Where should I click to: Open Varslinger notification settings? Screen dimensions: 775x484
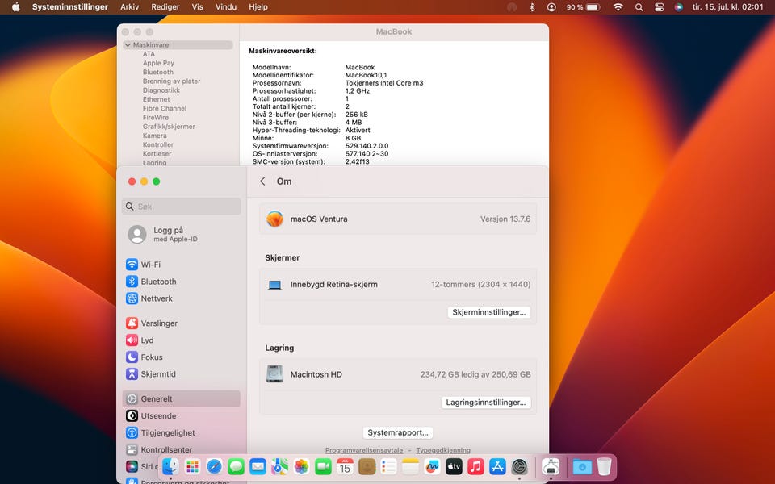point(159,323)
